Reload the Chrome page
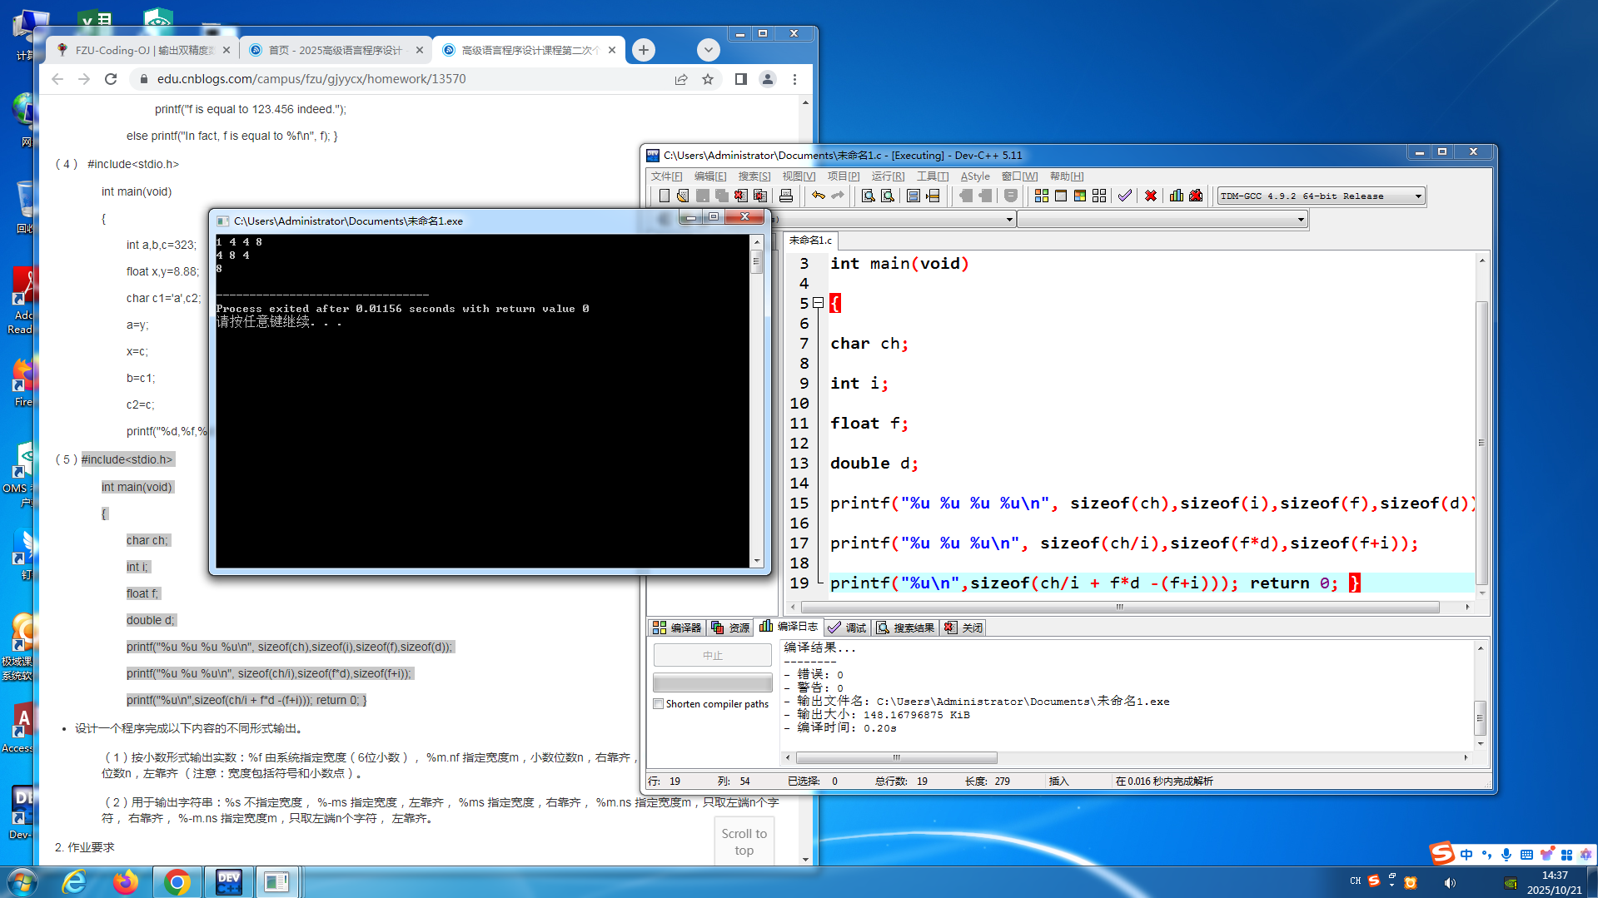 [111, 79]
